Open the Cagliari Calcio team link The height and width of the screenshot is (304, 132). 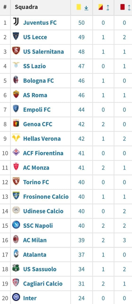click(43, 284)
